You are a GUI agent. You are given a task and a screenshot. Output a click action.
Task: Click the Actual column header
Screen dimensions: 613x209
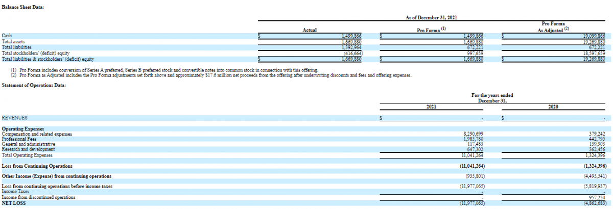(310, 30)
